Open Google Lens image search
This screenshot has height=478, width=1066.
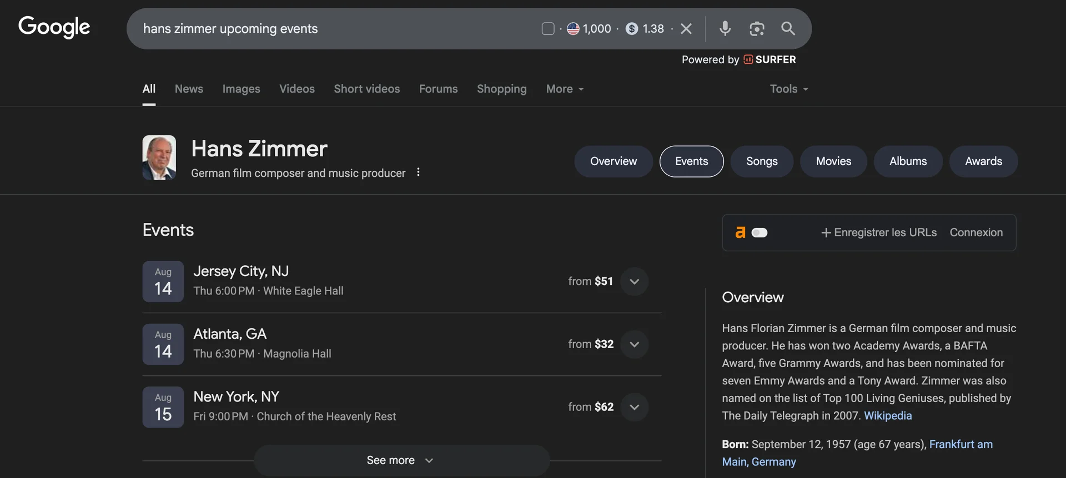[757, 29]
